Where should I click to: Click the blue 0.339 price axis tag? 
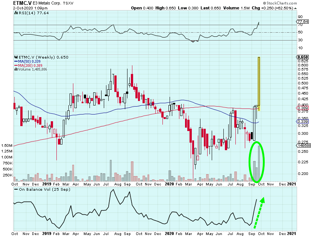click(x=303, y=121)
